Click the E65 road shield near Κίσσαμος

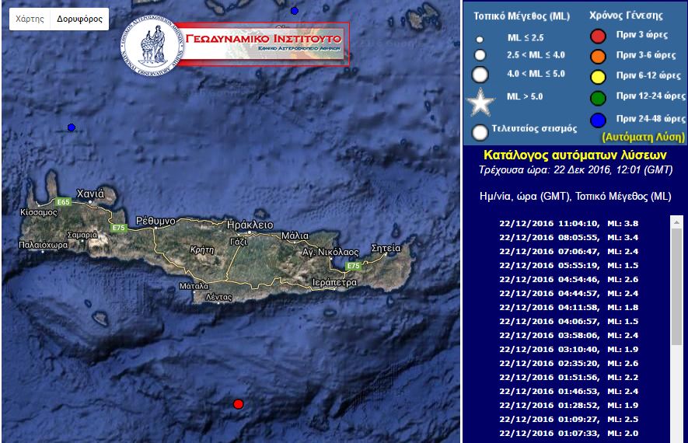tap(63, 202)
